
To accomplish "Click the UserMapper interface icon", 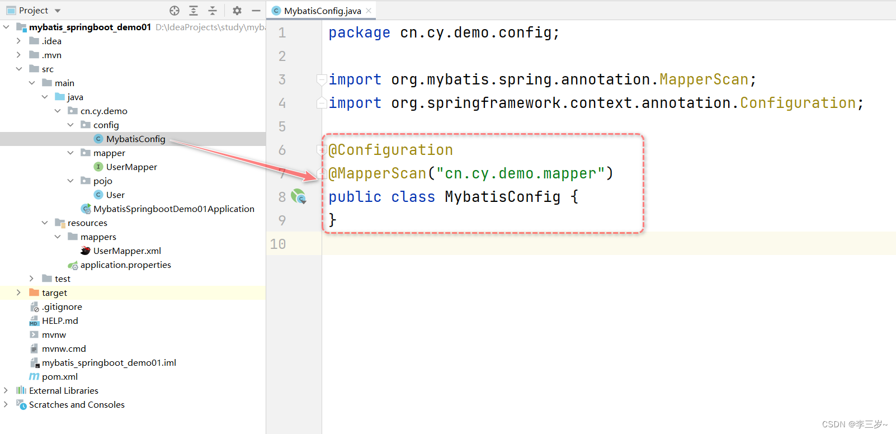I will coord(98,167).
